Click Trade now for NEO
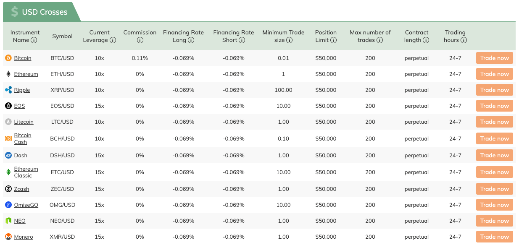The width and height of the screenshot is (519, 245). [495, 221]
